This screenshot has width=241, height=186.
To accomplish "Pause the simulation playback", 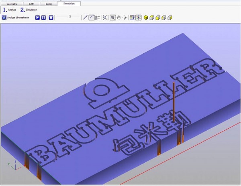I will click(43, 18).
